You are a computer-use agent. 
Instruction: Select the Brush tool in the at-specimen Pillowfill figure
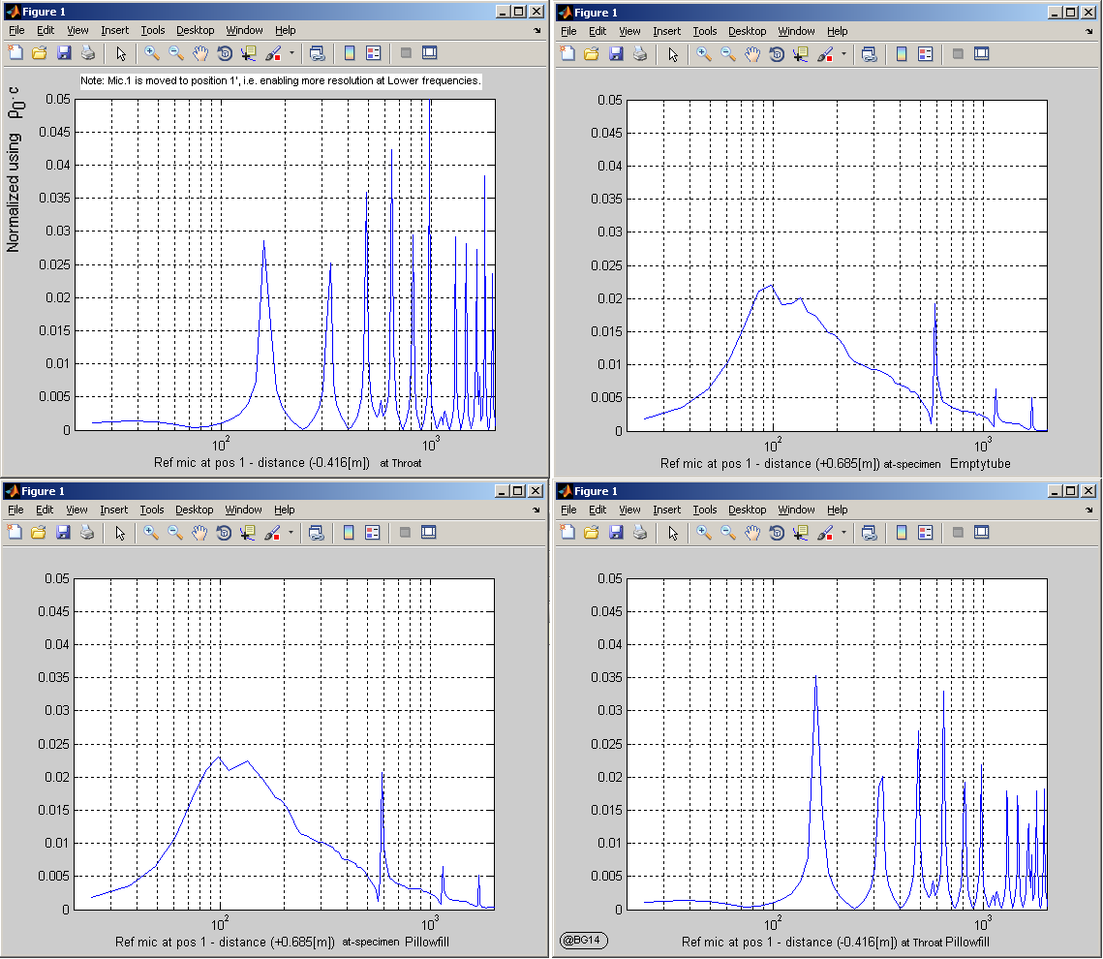[272, 533]
